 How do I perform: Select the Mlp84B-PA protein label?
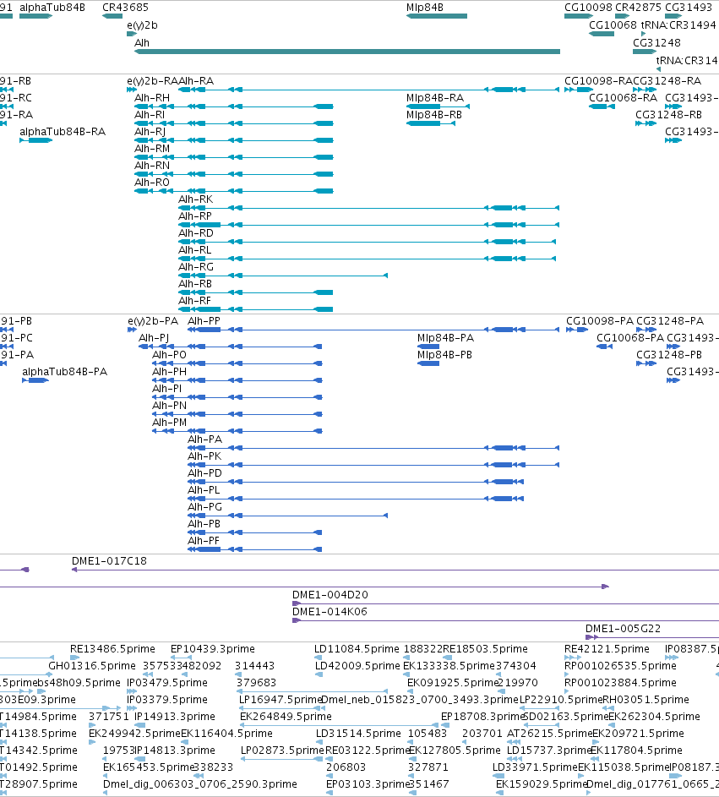coord(445,338)
